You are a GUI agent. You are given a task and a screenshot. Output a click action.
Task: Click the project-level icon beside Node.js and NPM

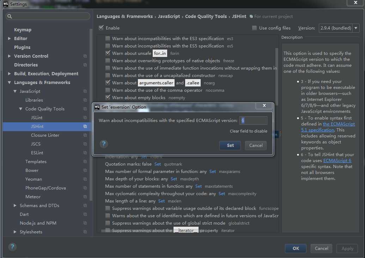85,223
